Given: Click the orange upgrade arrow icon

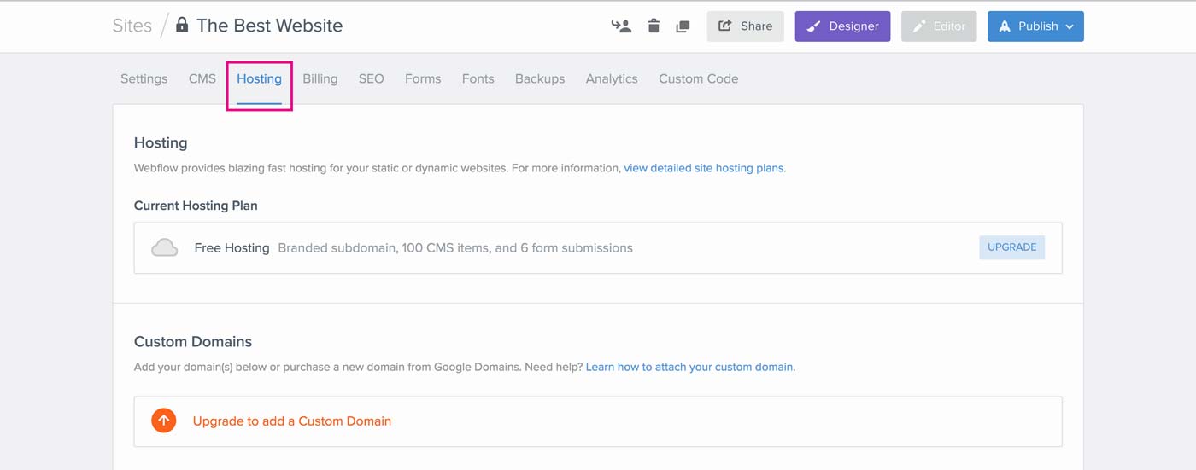Looking at the screenshot, I should pos(164,421).
